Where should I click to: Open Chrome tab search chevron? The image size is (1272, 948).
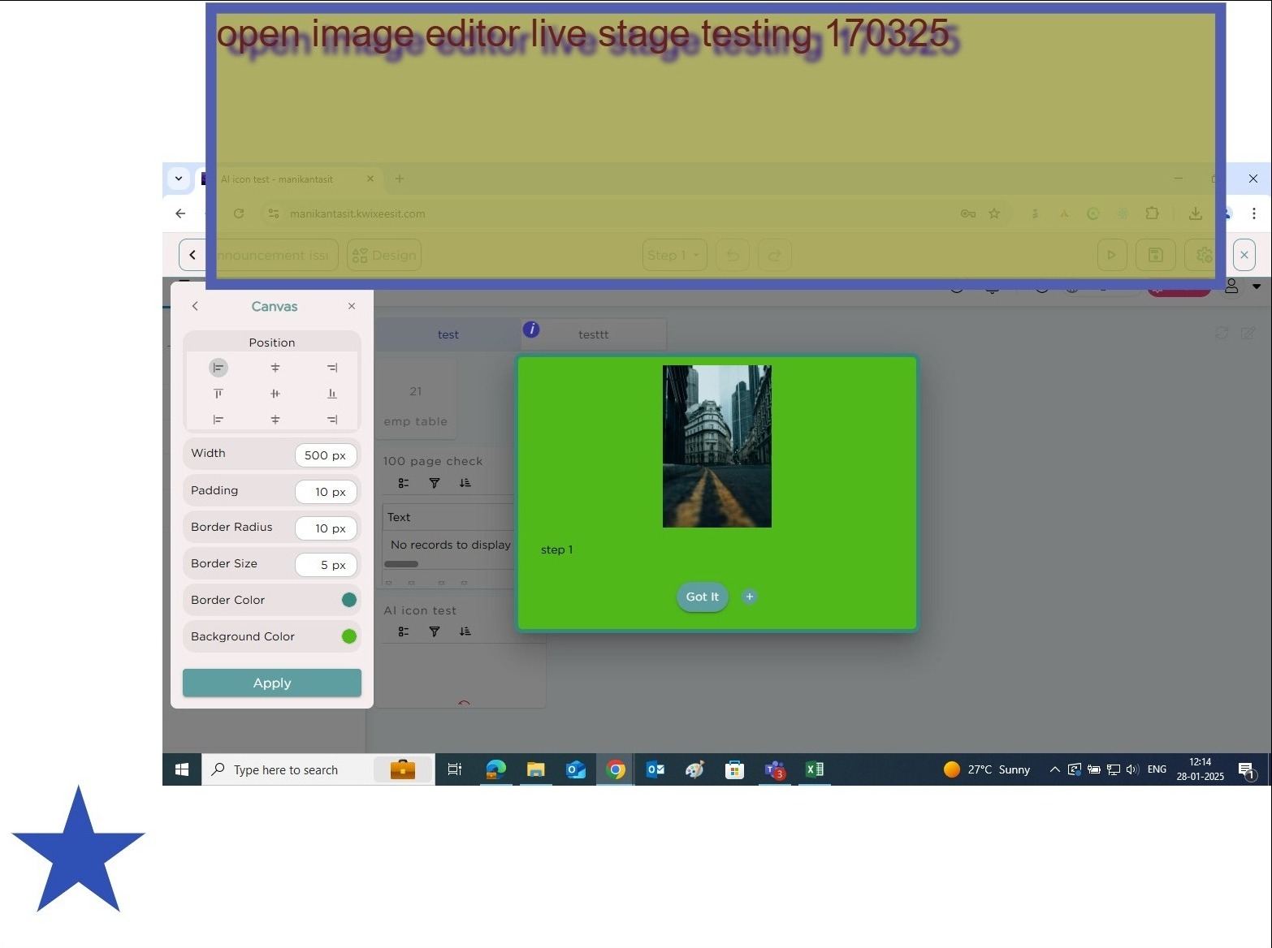[x=179, y=179]
